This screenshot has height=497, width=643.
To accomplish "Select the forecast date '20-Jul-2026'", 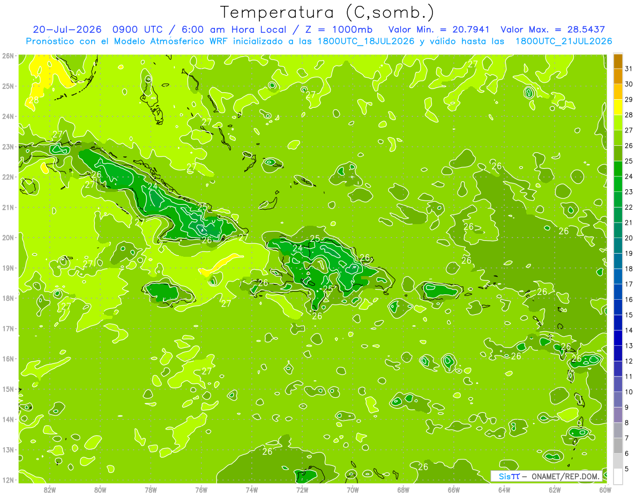I will pos(67,29).
